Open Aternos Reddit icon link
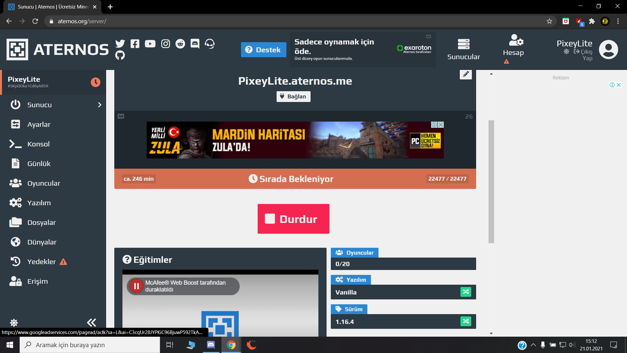Image resolution: width=627 pixels, height=353 pixels. click(x=180, y=44)
